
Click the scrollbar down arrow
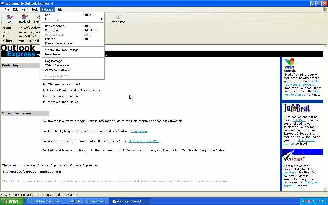point(325,189)
